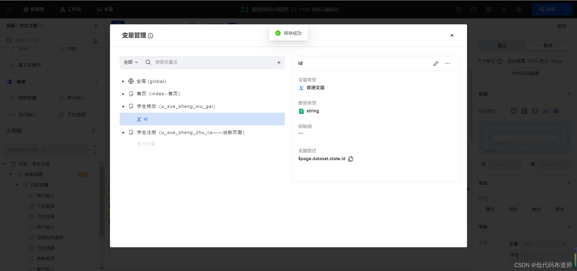Collapse the 学生注册 (u_xue_sheng_zhu_ce) node
The width and height of the screenshot is (577, 271).
[123, 132]
